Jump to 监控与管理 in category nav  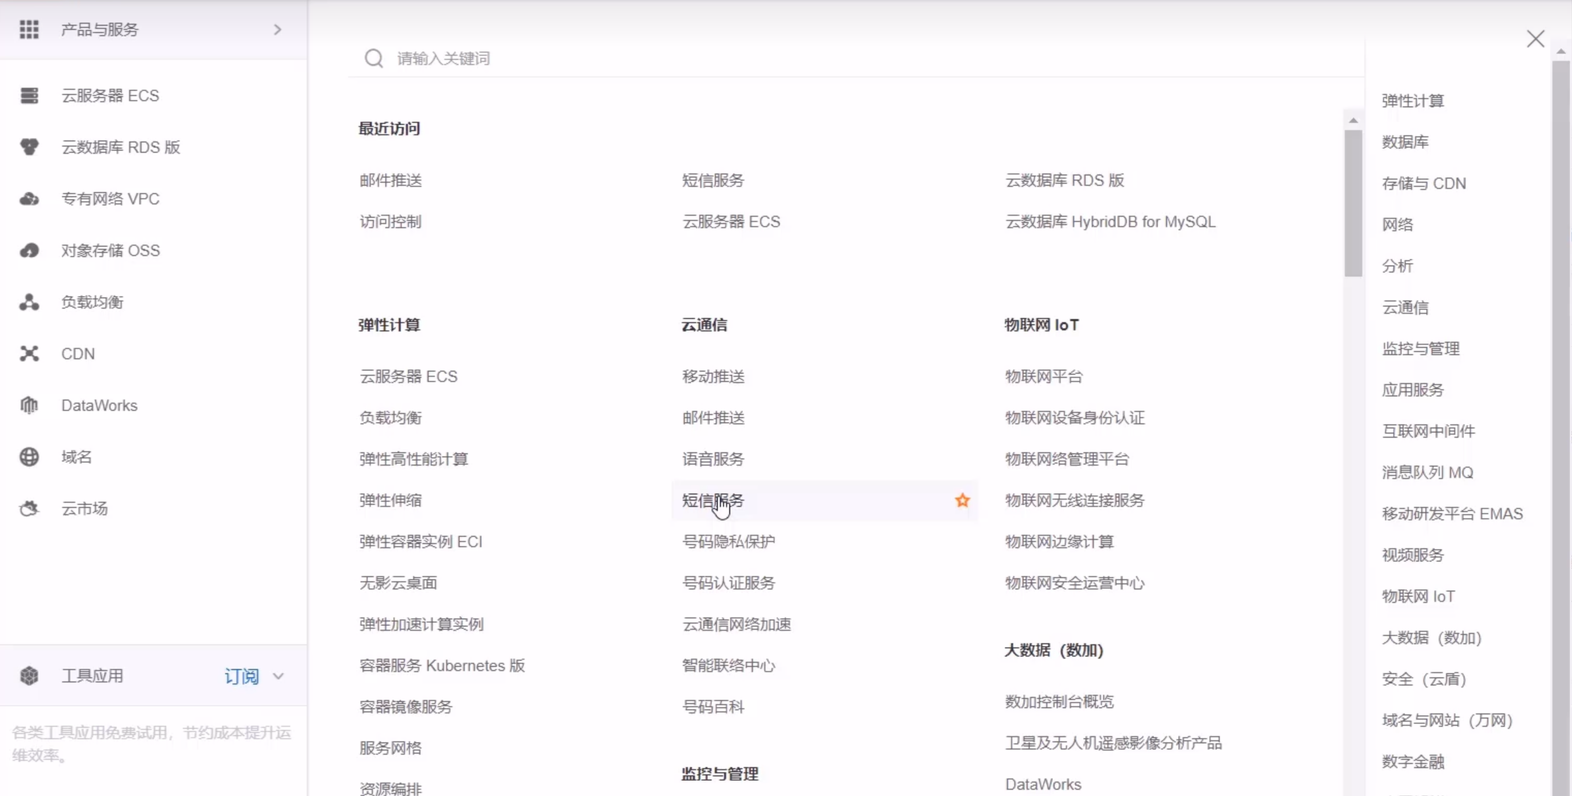tap(1421, 348)
